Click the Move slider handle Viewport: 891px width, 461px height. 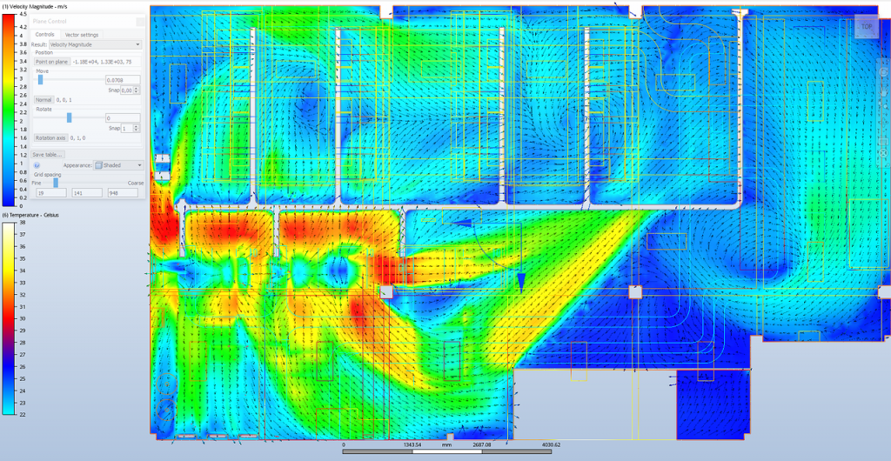40,80
